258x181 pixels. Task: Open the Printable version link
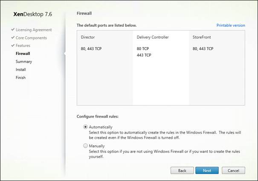(230, 25)
